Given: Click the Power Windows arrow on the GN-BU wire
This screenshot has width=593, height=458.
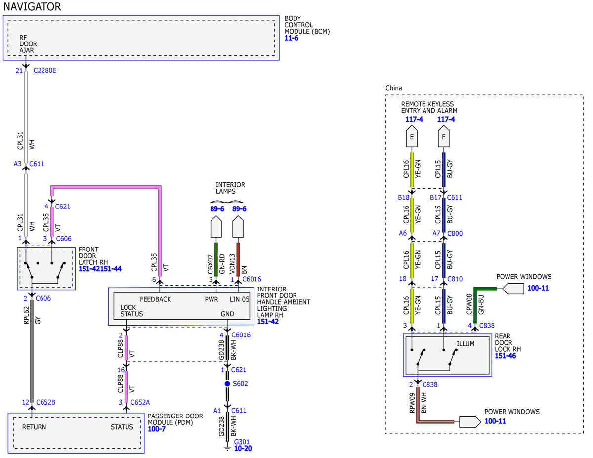Looking at the screenshot, I should point(513,288).
